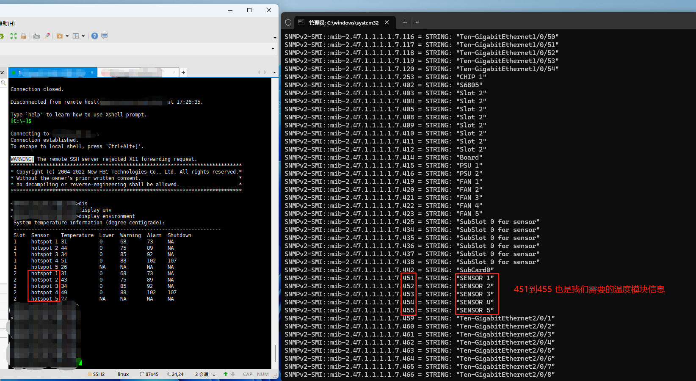Image resolution: width=696 pixels, height=381 pixels.
Task: Expand the folder icon dropdown arrow
Action: click(x=67, y=36)
